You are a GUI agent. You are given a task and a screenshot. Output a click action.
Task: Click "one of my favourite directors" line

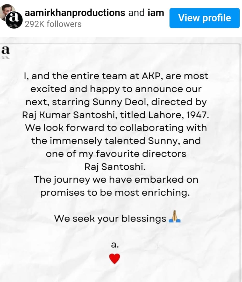116,154
